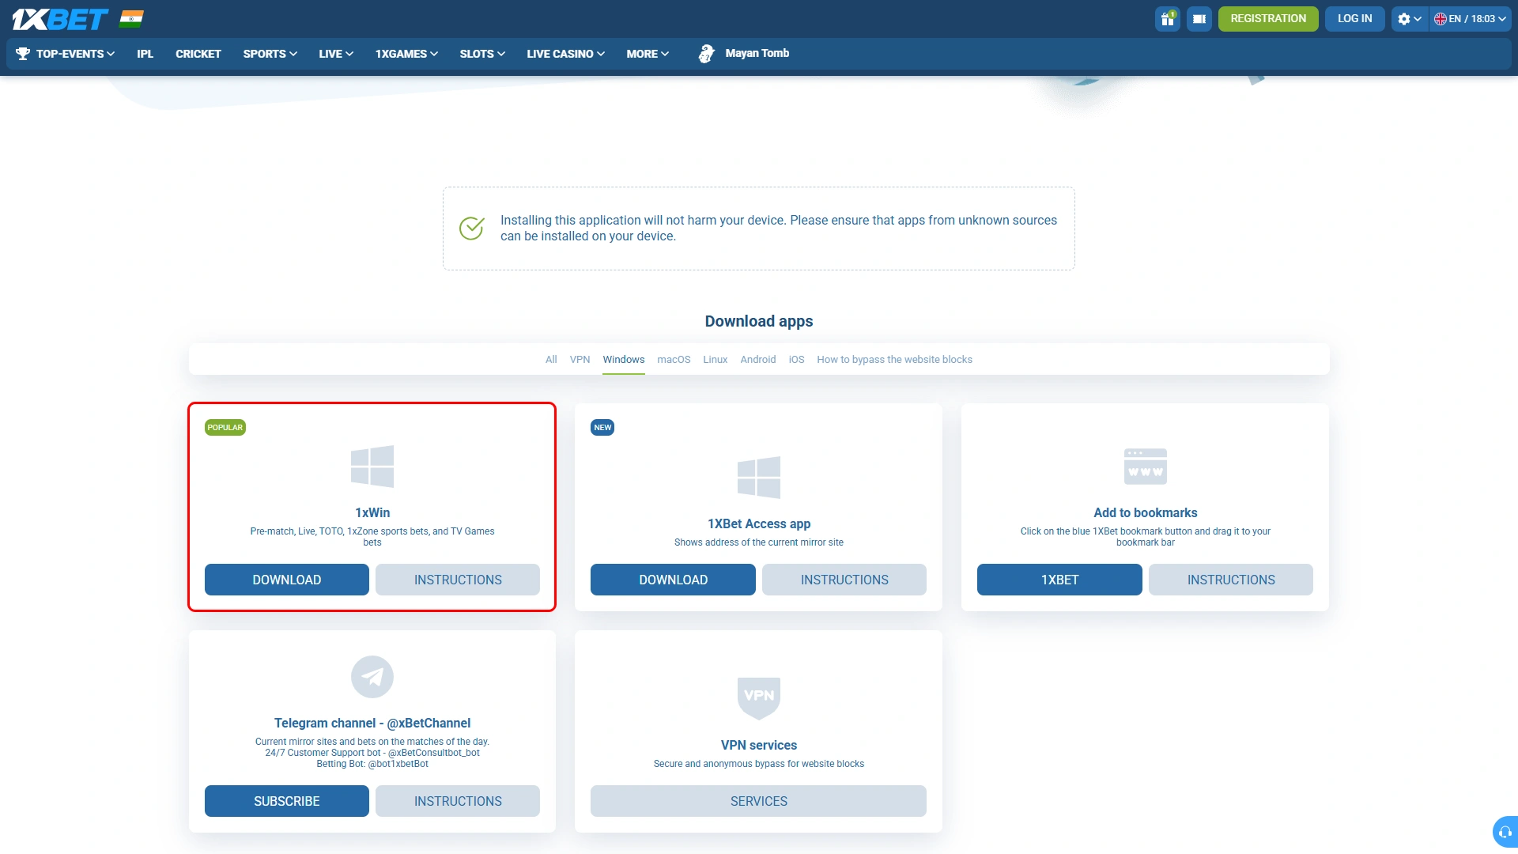Select the Windows tab
Viewport: 1518px width, 854px height.
pos(624,360)
